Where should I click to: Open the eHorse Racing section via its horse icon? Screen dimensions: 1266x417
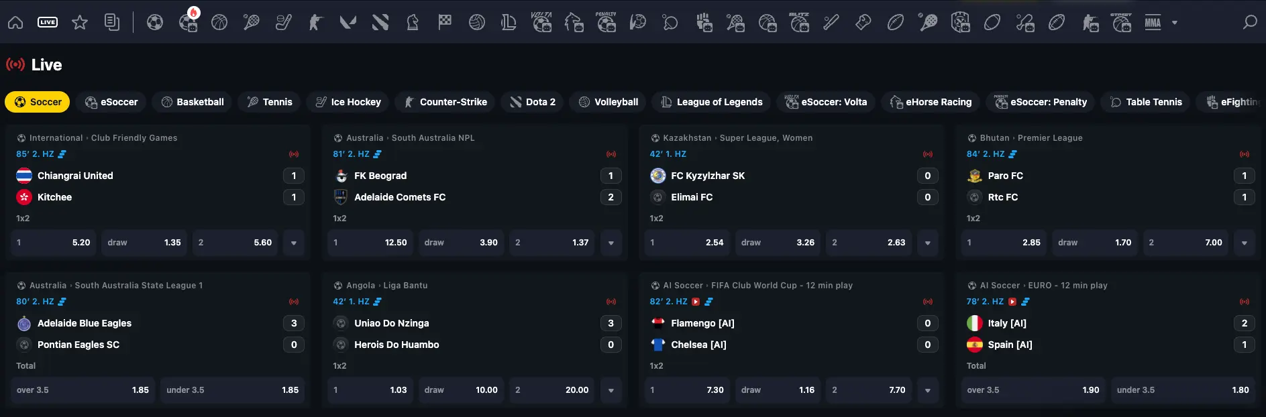coord(574,22)
